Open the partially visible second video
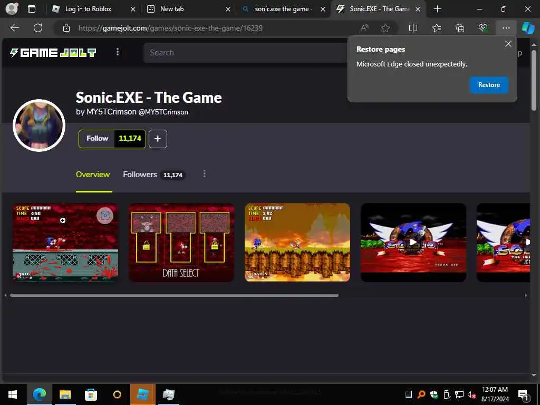 point(503,243)
